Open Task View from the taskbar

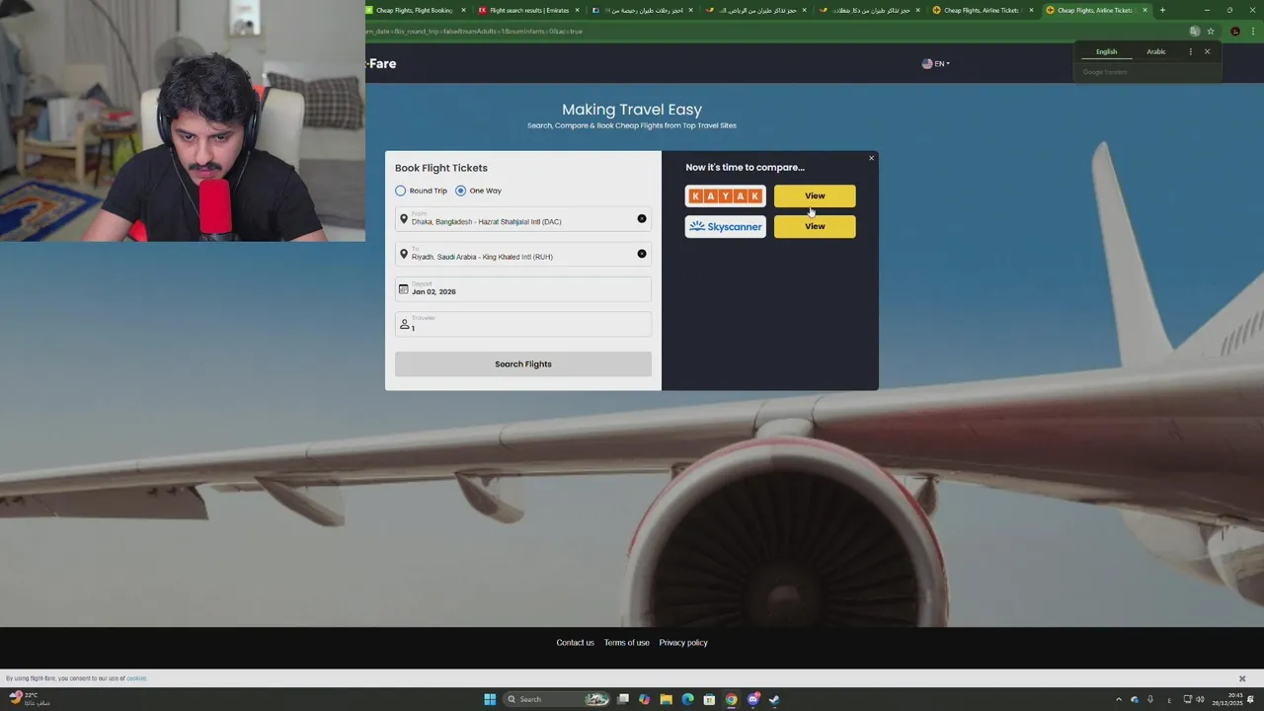[x=623, y=699]
